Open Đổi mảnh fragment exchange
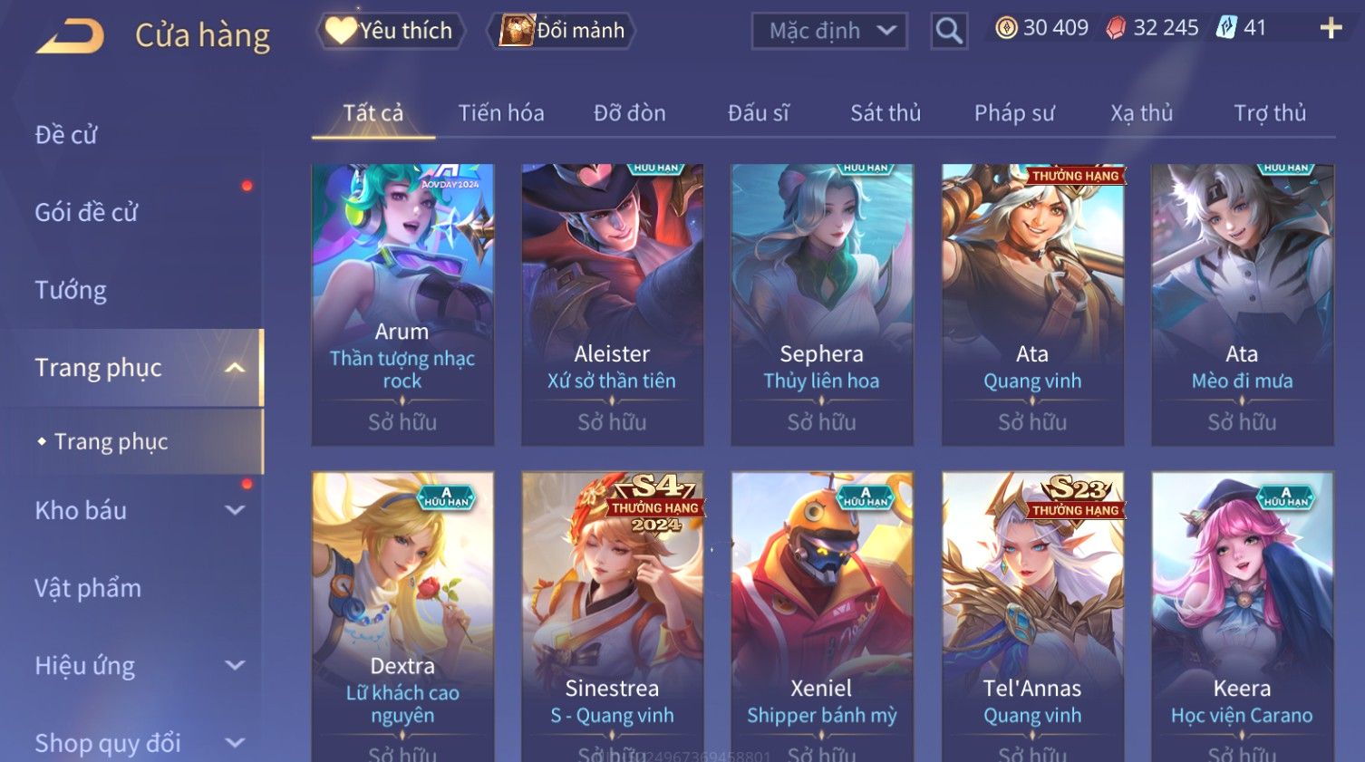 click(562, 31)
